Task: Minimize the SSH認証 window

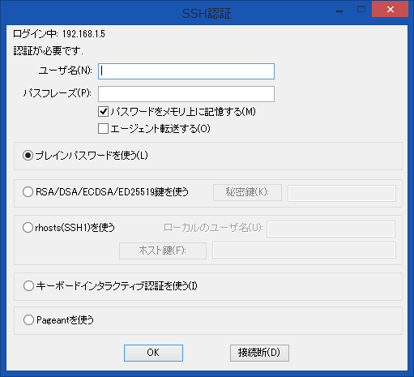Action: pos(339,11)
